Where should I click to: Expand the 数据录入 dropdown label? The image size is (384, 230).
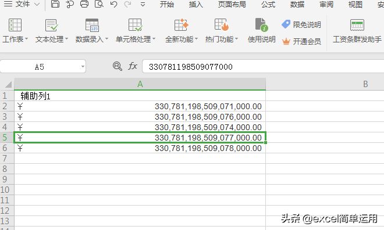[92, 39]
